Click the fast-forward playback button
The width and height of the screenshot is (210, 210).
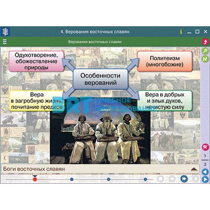pos(184,179)
